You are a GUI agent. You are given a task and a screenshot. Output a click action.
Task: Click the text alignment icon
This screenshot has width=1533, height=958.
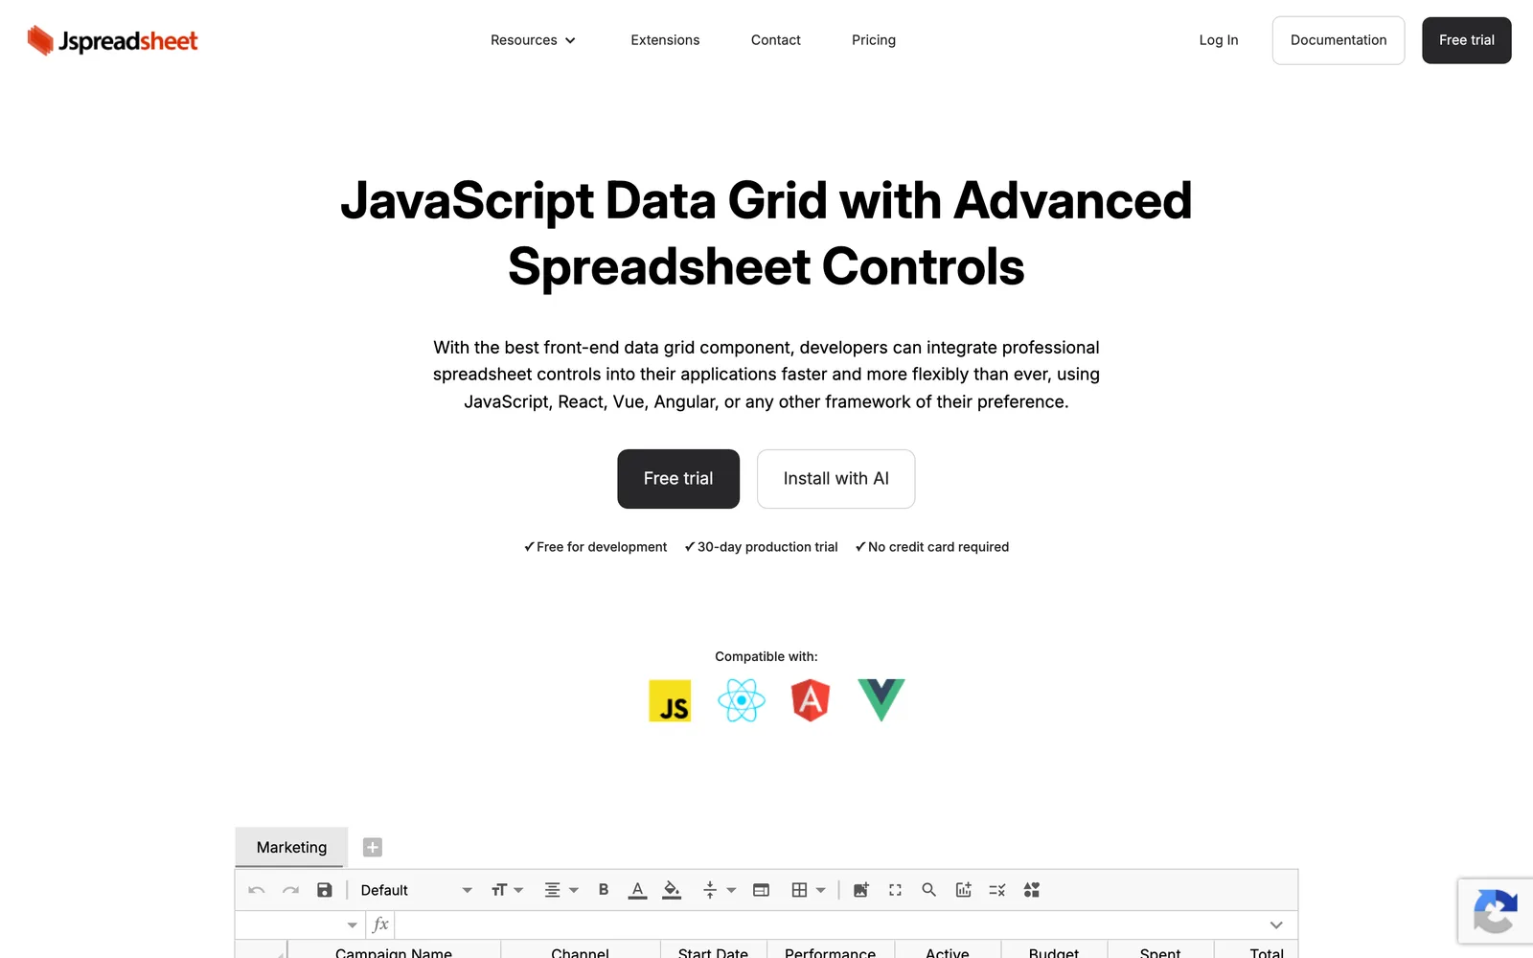point(553,890)
